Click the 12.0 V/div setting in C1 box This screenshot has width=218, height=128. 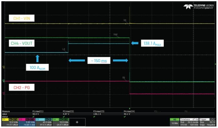(x=14, y=122)
